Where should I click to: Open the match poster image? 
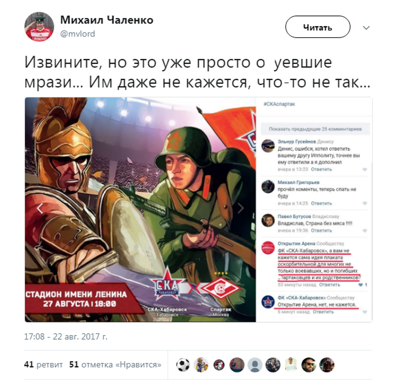[x=140, y=210]
